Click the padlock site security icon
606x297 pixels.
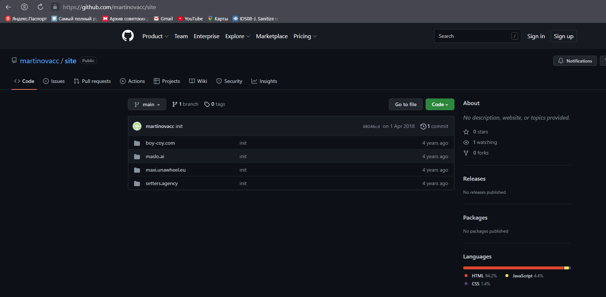point(55,7)
